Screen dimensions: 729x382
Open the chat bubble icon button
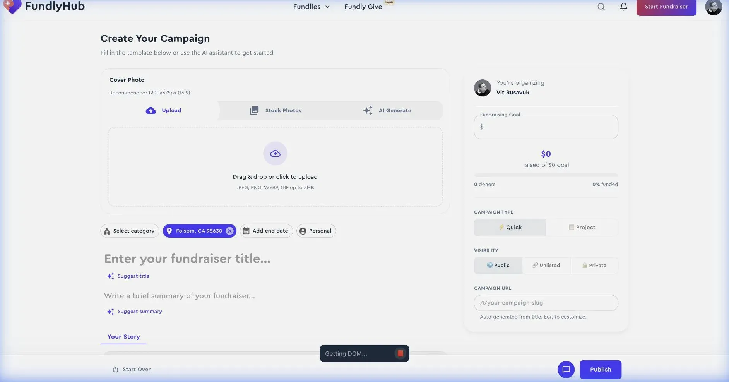tap(566, 369)
